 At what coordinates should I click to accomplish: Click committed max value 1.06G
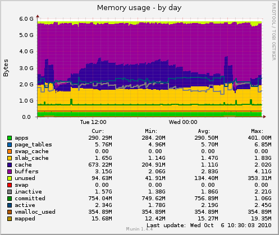(263, 199)
